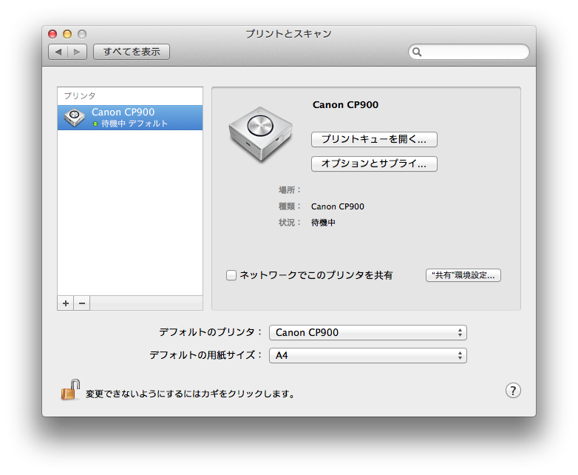Open the デフォルトの用紙サイズ dropdown
Image resolution: width=578 pixels, height=475 pixels.
click(368, 356)
